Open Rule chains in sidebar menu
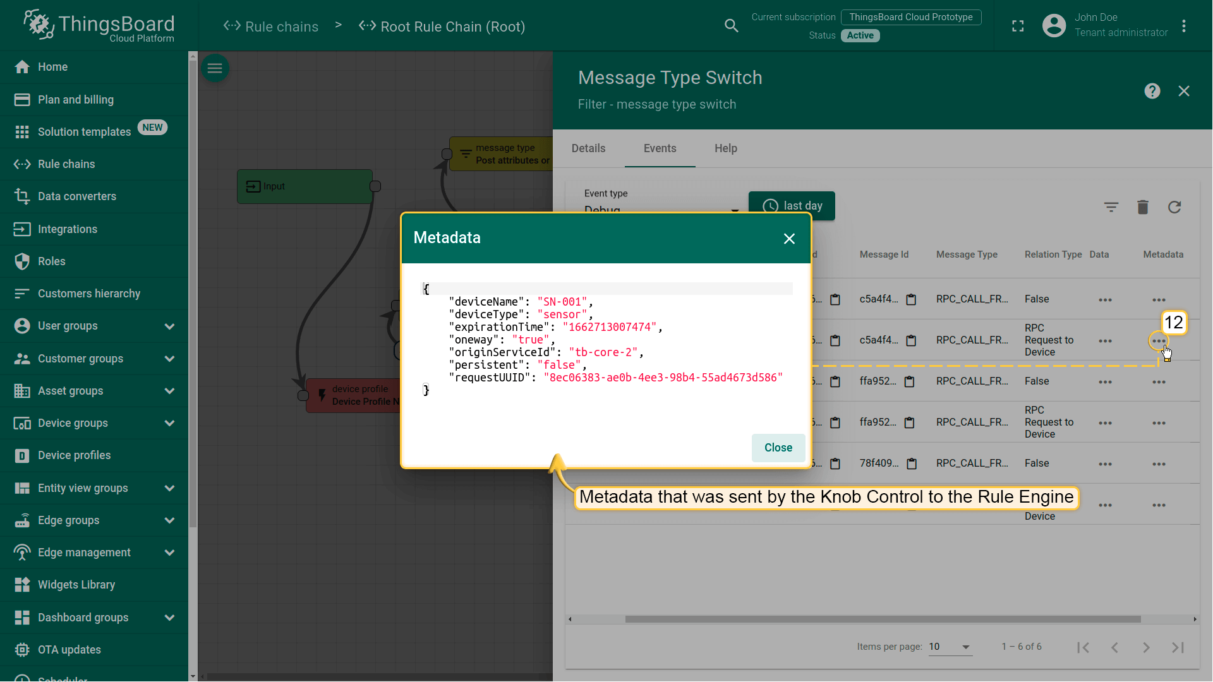 pyautogui.click(x=66, y=164)
